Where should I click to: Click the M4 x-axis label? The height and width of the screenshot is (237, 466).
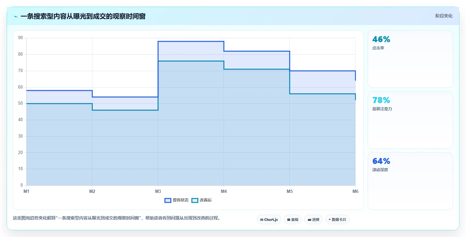click(224, 191)
